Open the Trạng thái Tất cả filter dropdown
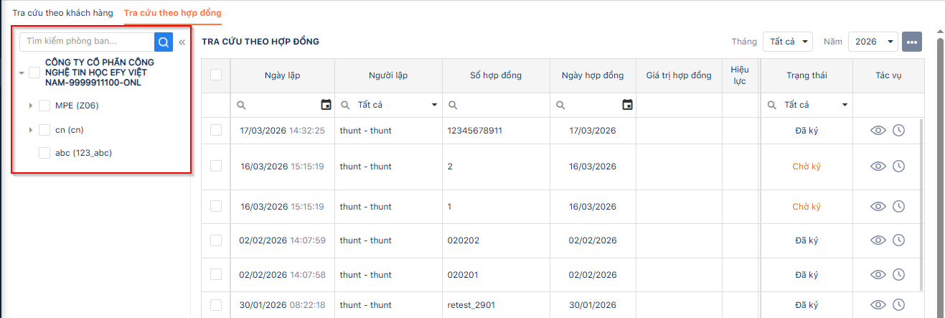This screenshot has width=945, height=318. (x=807, y=105)
